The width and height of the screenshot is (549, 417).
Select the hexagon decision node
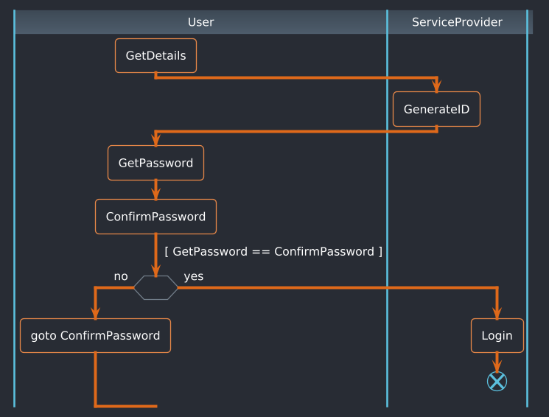tap(155, 288)
